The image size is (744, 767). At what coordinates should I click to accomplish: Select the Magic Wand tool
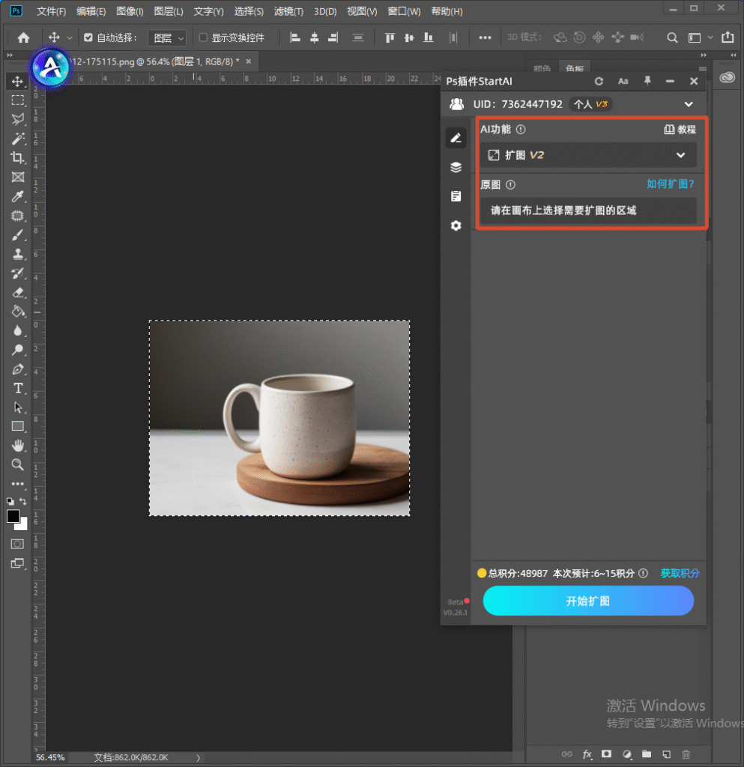coord(18,139)
